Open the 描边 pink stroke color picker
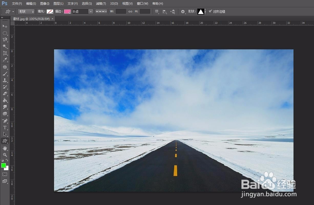Image resolution: width=314 pixels, height=205 pixels. coord(67,12)
